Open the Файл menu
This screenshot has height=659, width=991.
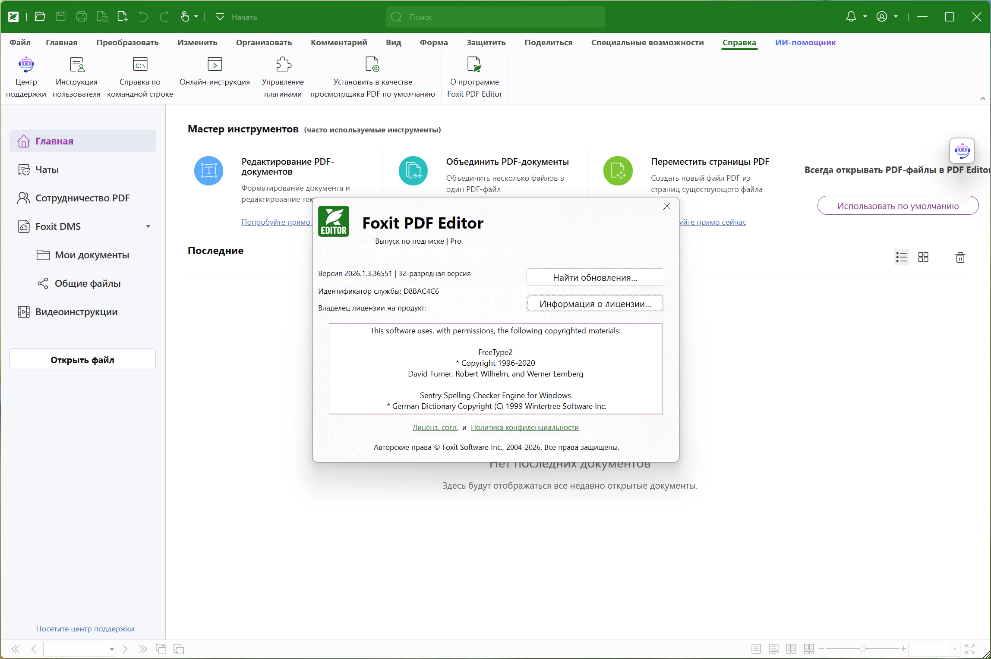click(20, 43)
